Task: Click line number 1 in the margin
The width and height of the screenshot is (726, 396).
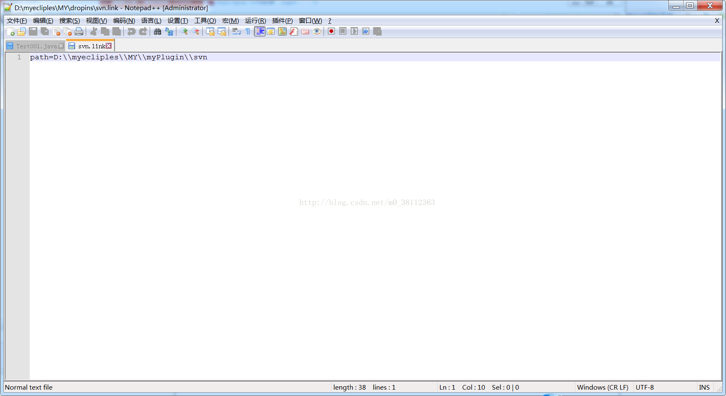Action: pyautogui.click(x=19, y=57)
